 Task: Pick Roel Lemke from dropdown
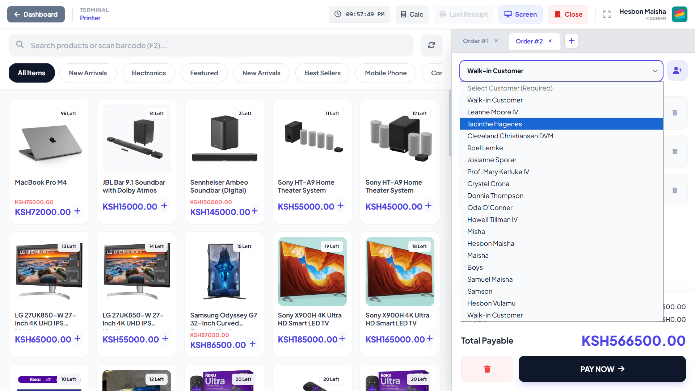point(561,148)
